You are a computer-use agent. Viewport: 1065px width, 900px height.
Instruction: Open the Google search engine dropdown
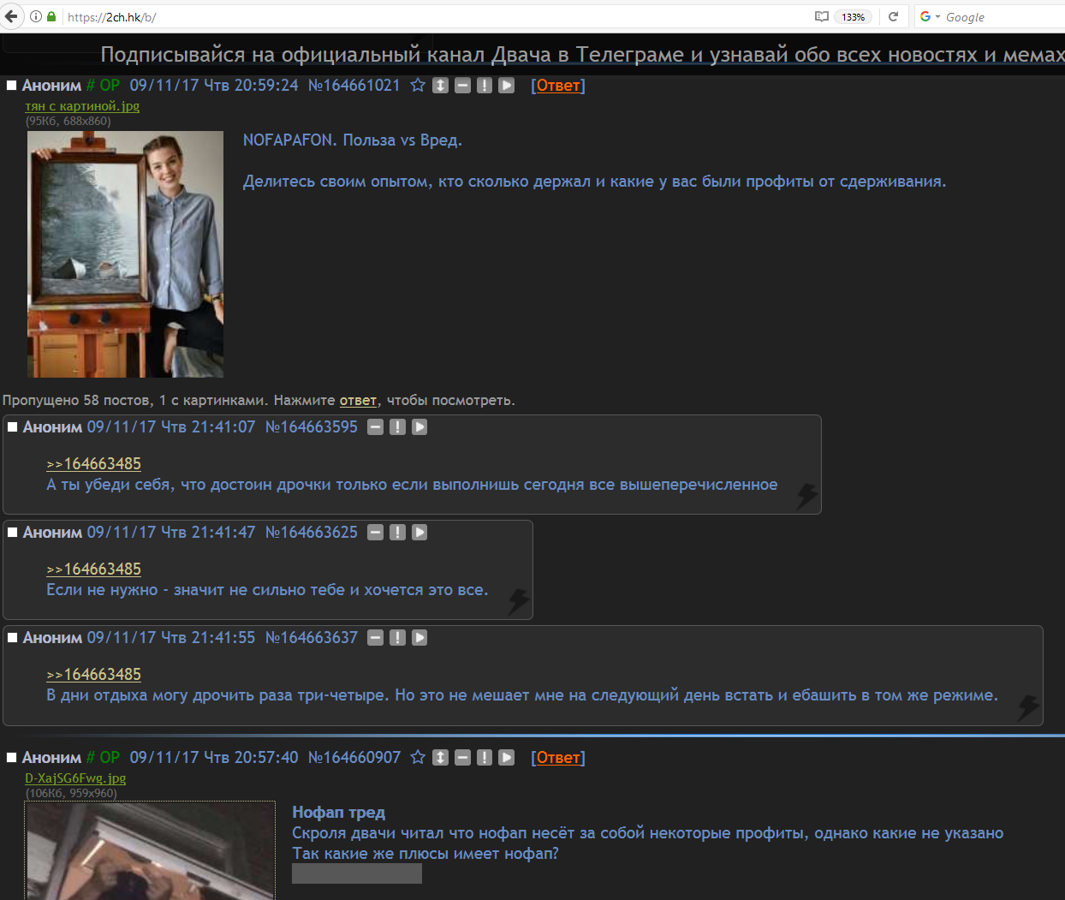point(930,16)
